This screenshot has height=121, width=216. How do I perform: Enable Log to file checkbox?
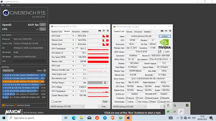click(53, 102)
